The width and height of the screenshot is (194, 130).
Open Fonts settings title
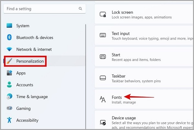117,97
